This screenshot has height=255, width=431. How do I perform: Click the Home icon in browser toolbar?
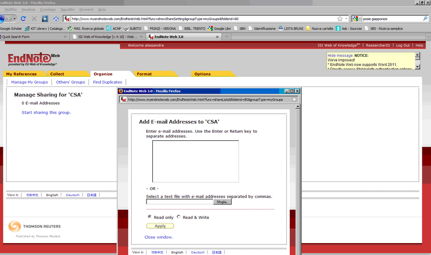[x=56, y=19]
